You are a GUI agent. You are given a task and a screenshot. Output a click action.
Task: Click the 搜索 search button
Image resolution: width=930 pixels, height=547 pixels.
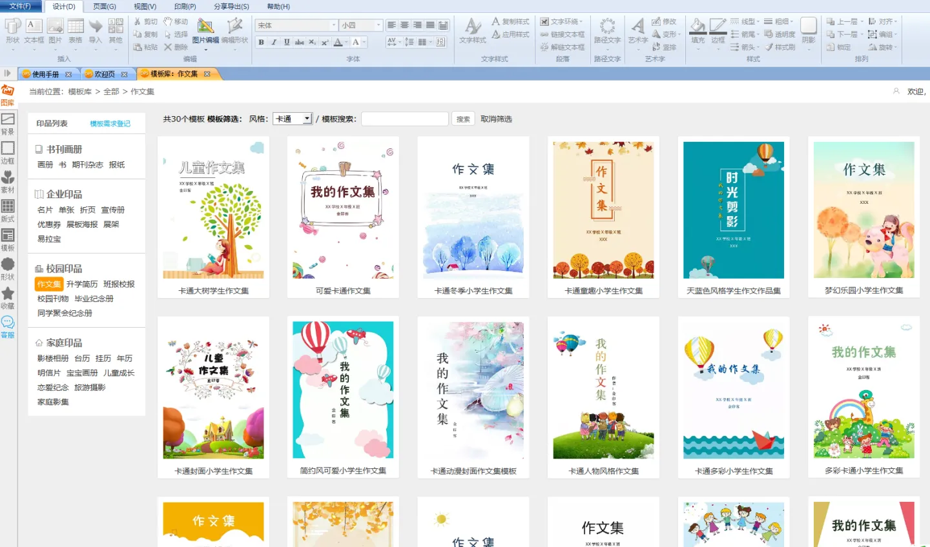pos(463,119)
